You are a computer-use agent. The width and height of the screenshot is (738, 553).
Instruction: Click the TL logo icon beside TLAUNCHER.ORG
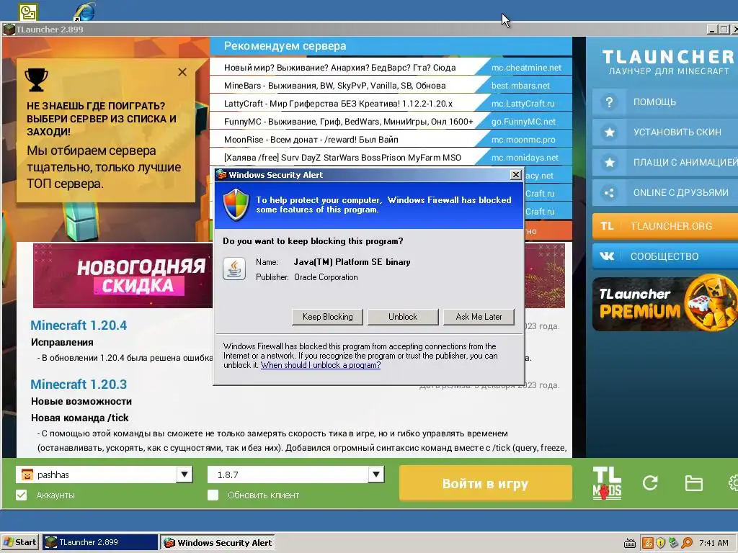point(607,226)
